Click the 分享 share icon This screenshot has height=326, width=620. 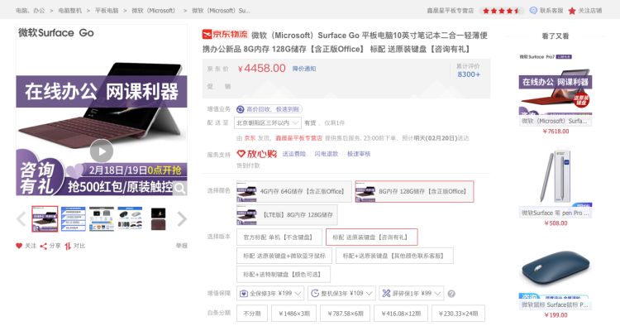(44, 246)
